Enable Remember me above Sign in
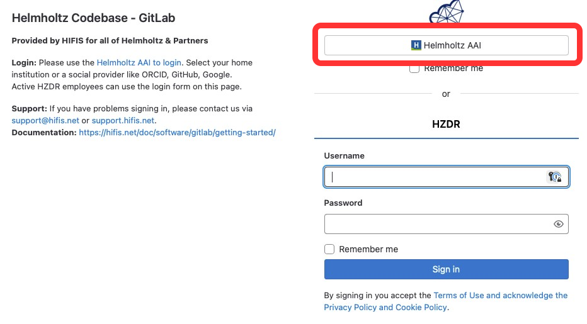This screenshot has width=587, height=324. pyautogui.click(x=329, y=249)
